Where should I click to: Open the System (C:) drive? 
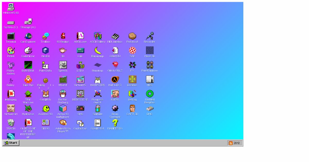tap(11, 23)
